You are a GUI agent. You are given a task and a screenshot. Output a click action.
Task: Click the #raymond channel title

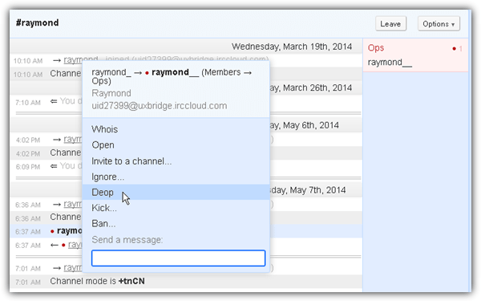[x=37, y=22]
